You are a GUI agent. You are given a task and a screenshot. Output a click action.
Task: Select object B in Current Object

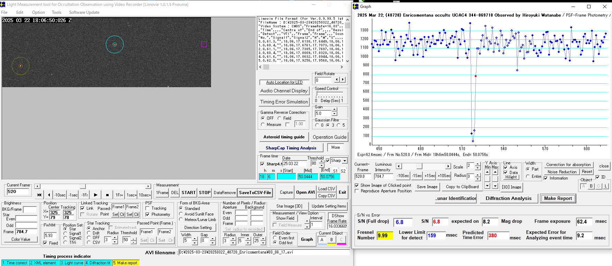pos(332,240)
